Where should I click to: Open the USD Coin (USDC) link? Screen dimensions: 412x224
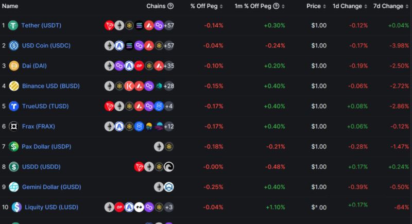tap(46, 45)
